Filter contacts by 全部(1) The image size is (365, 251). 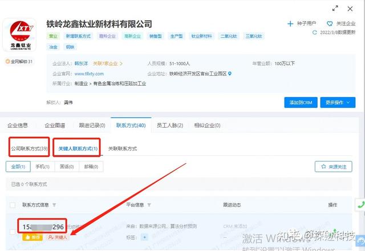coord(18,167)
